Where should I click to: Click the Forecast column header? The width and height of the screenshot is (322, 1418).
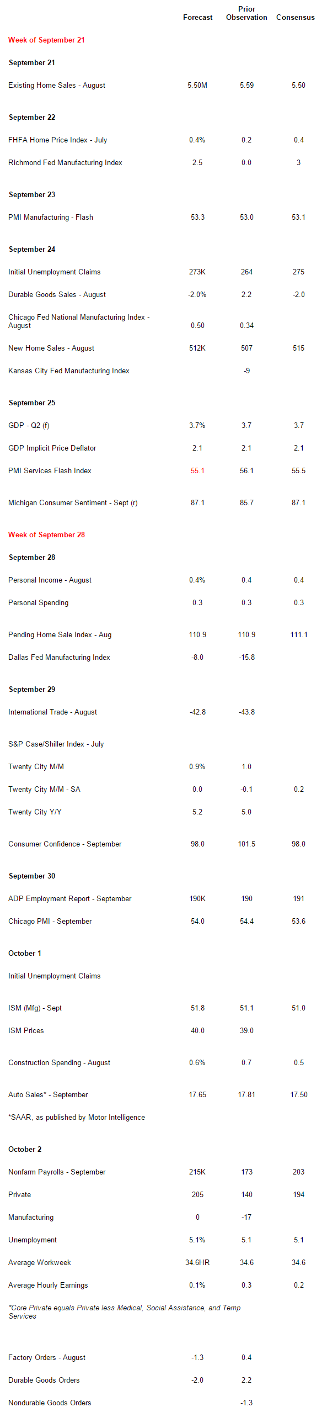pyautogui.click(x=197, y=18)
